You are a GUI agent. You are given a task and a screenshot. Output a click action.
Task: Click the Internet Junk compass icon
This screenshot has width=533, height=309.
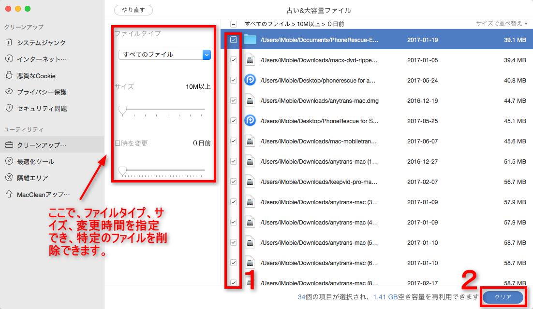(9, 59)
